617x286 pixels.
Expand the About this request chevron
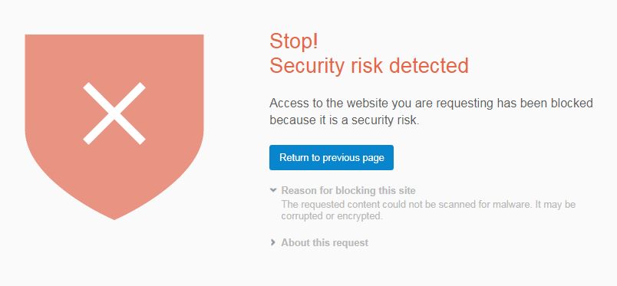(273, 242)
